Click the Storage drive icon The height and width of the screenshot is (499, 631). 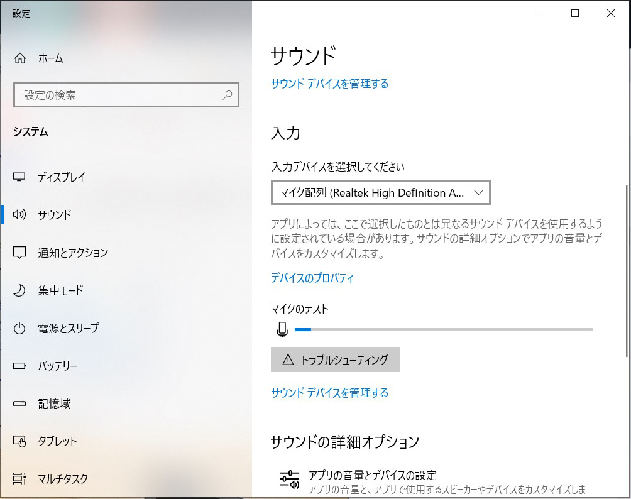tap(20, 403)
